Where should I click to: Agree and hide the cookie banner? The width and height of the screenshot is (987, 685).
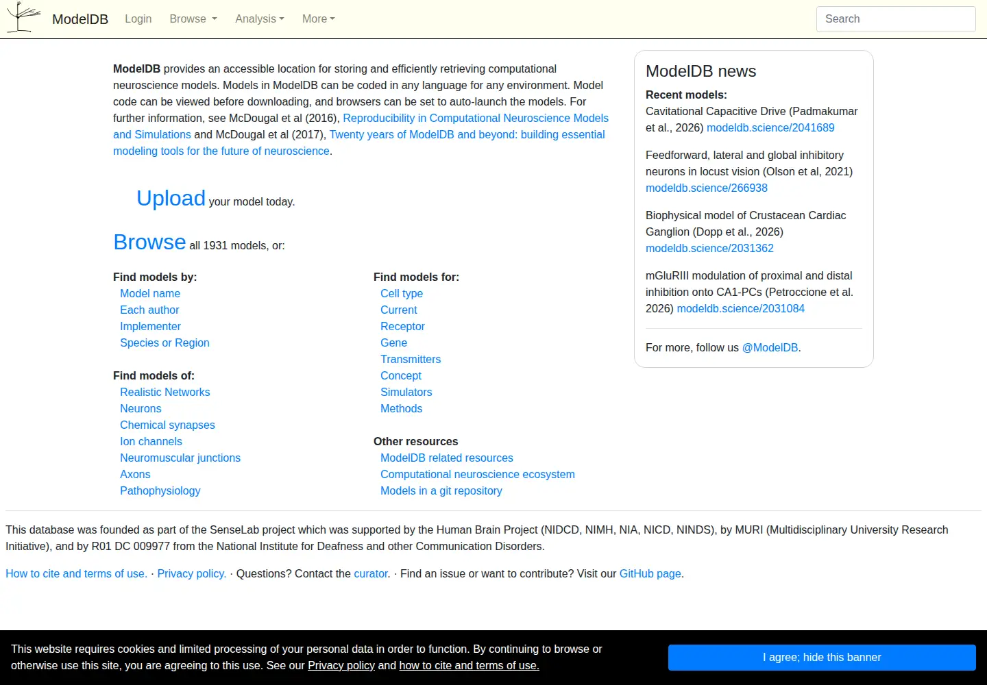click(x=822, y=658)
